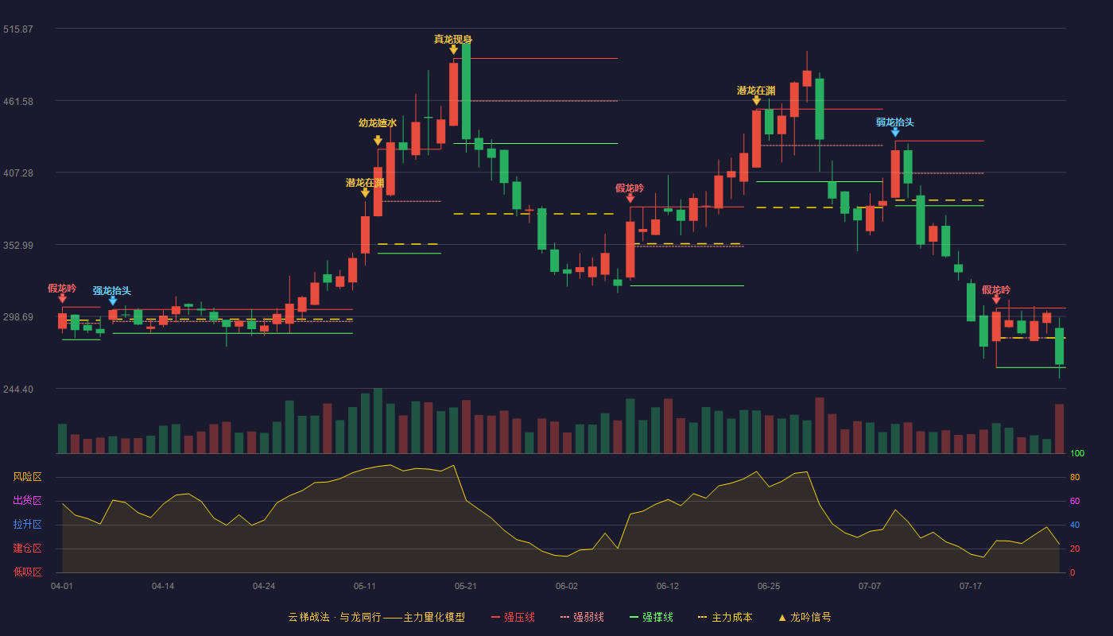Click the 幼龙嬉水 signal arrow marker
This screenshot has width=1113, height=636.
378,141
